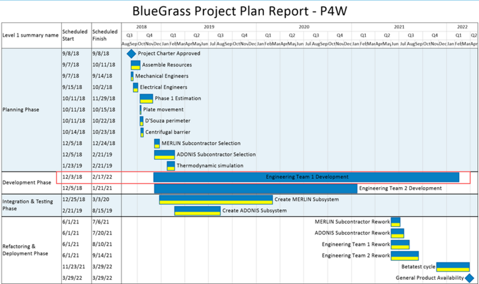Click the 2020 year header
This screenshot has width=479, height=284.
click(x=304, y=27)
